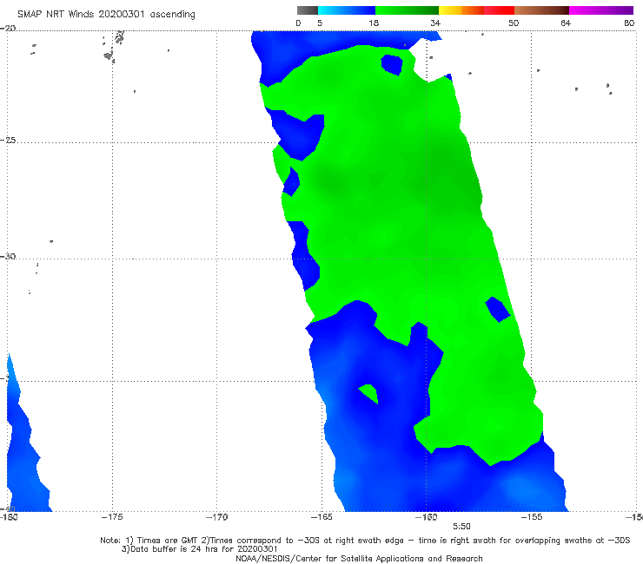643x564 pixels.
Task: Click the yellow-orange segment of the color bar
Action: coord(461,10)
